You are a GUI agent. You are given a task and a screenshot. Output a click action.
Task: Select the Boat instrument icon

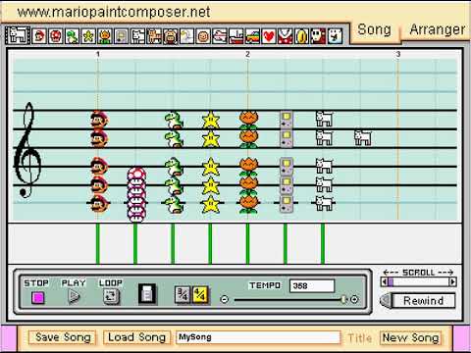[x=235, y=36]
